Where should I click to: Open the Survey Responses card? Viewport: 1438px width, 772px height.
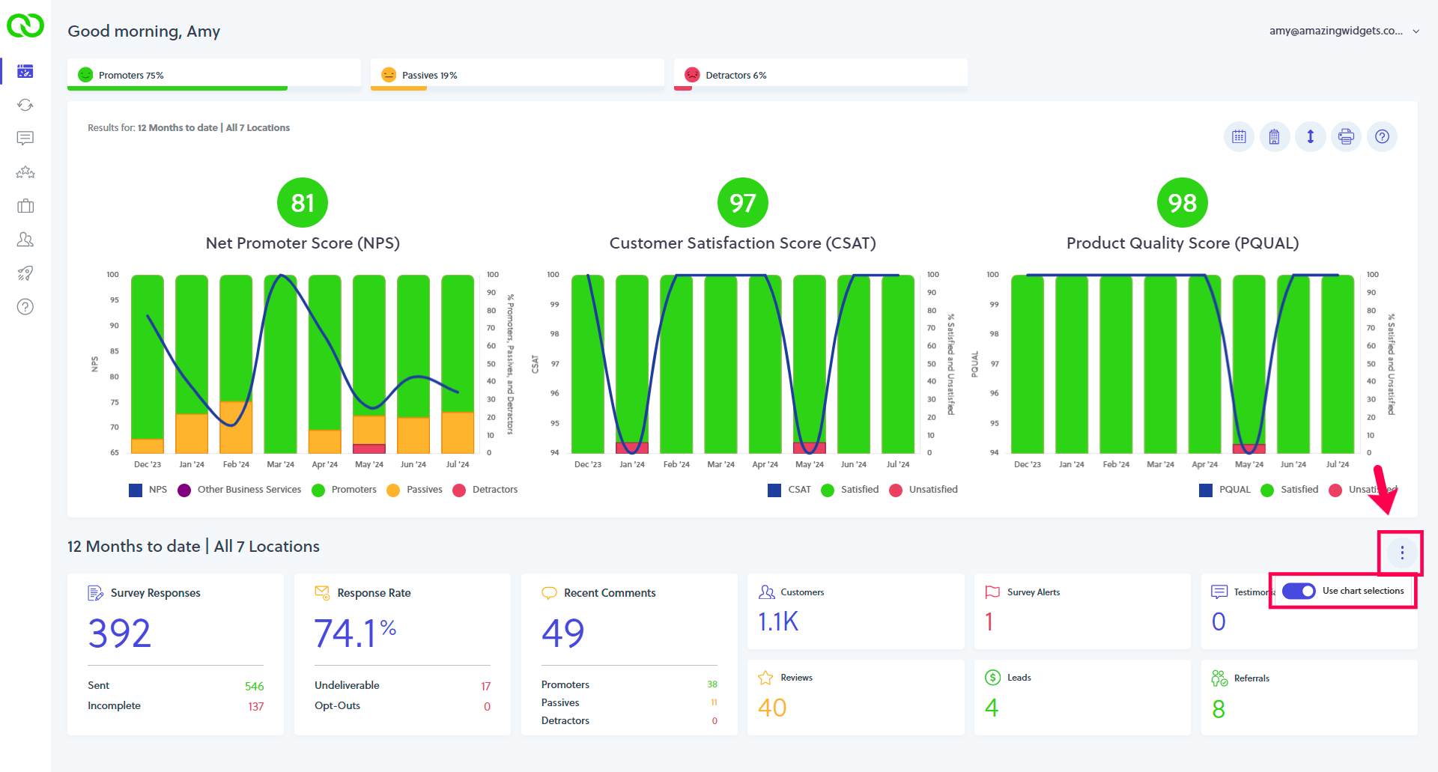click(x=175, y=654)
